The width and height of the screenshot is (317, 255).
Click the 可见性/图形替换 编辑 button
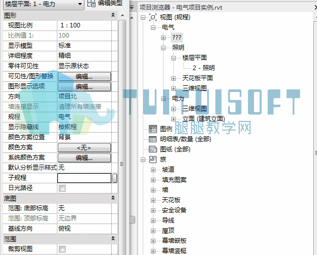(84, 76)
